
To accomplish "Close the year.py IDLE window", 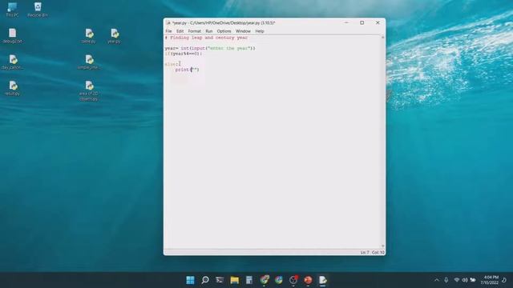I will coord(378,22).
